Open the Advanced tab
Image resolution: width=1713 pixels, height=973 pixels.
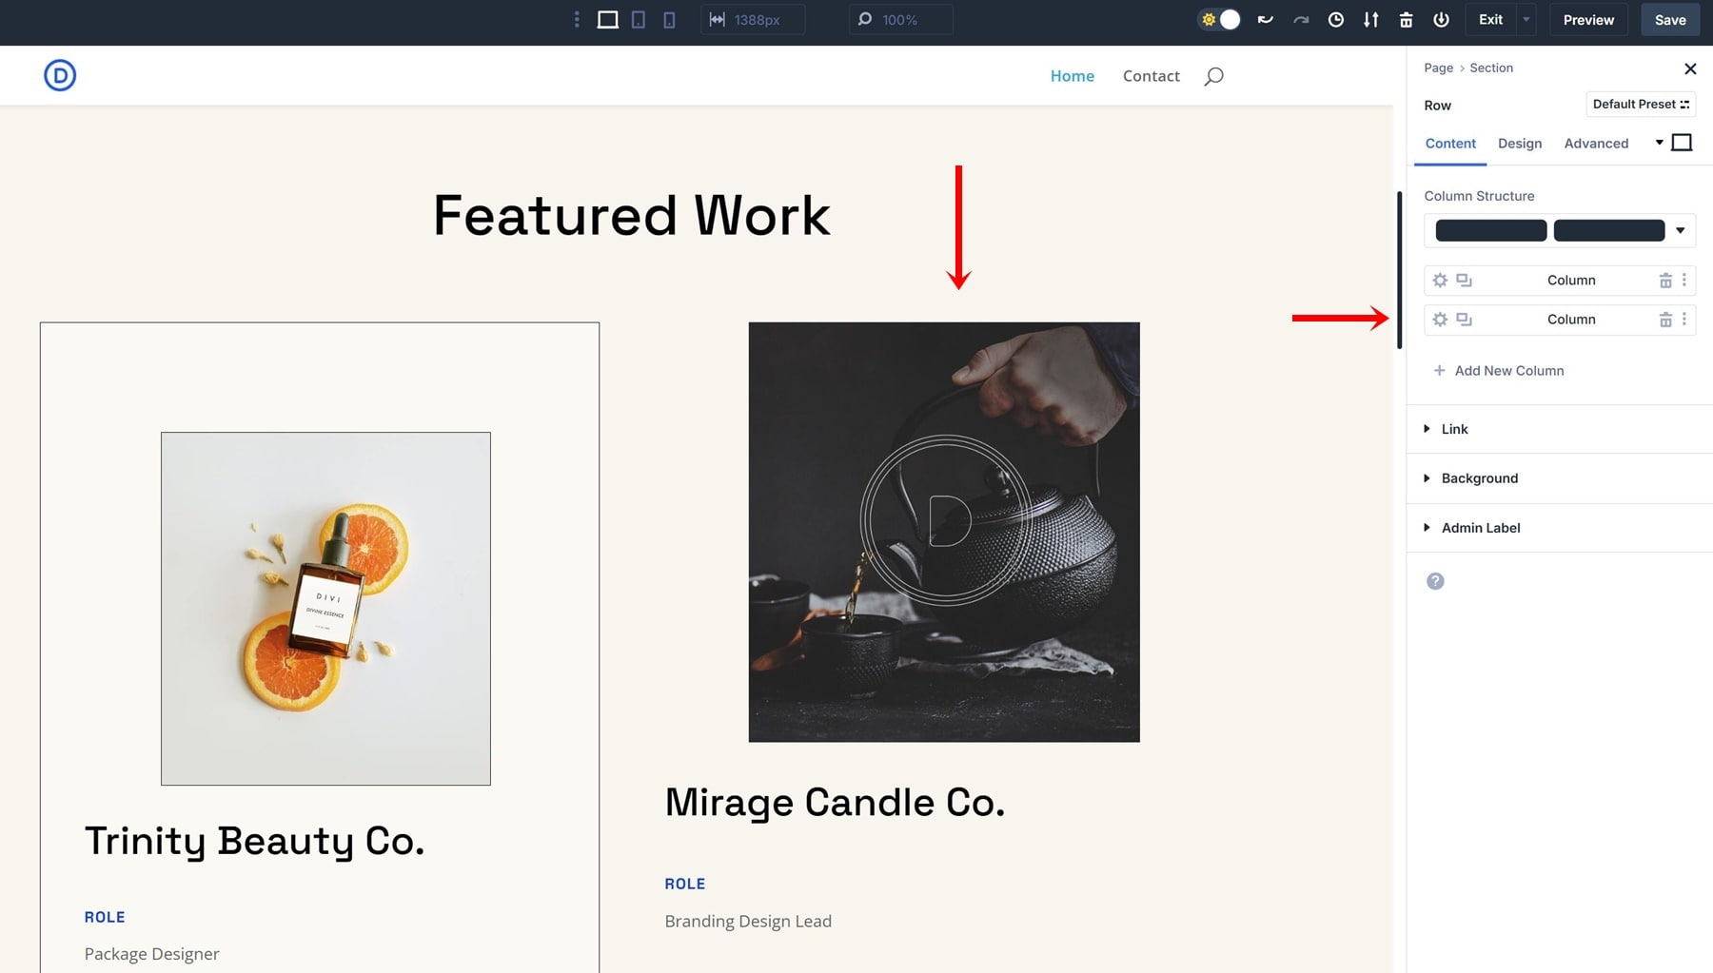[1596, 144]
